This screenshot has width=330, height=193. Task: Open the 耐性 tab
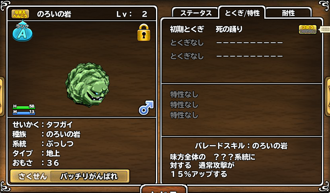pos(288,13)
